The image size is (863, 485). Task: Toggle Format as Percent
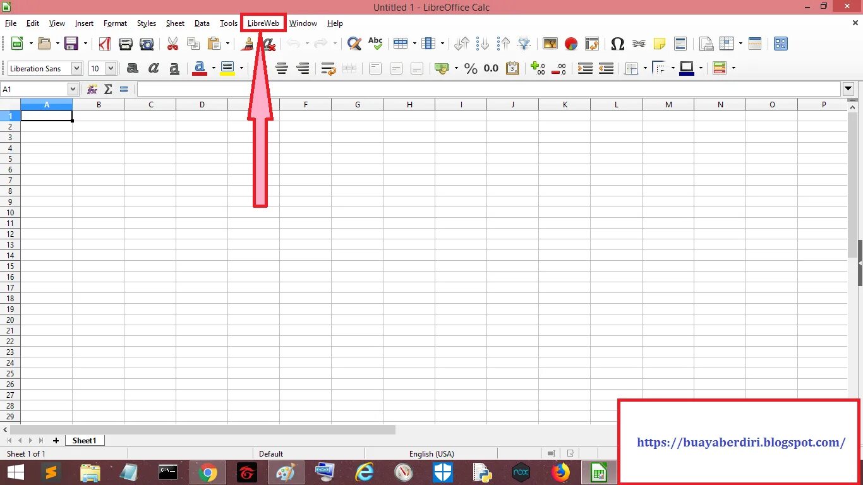pyautogui.click(x=471, y=68)
